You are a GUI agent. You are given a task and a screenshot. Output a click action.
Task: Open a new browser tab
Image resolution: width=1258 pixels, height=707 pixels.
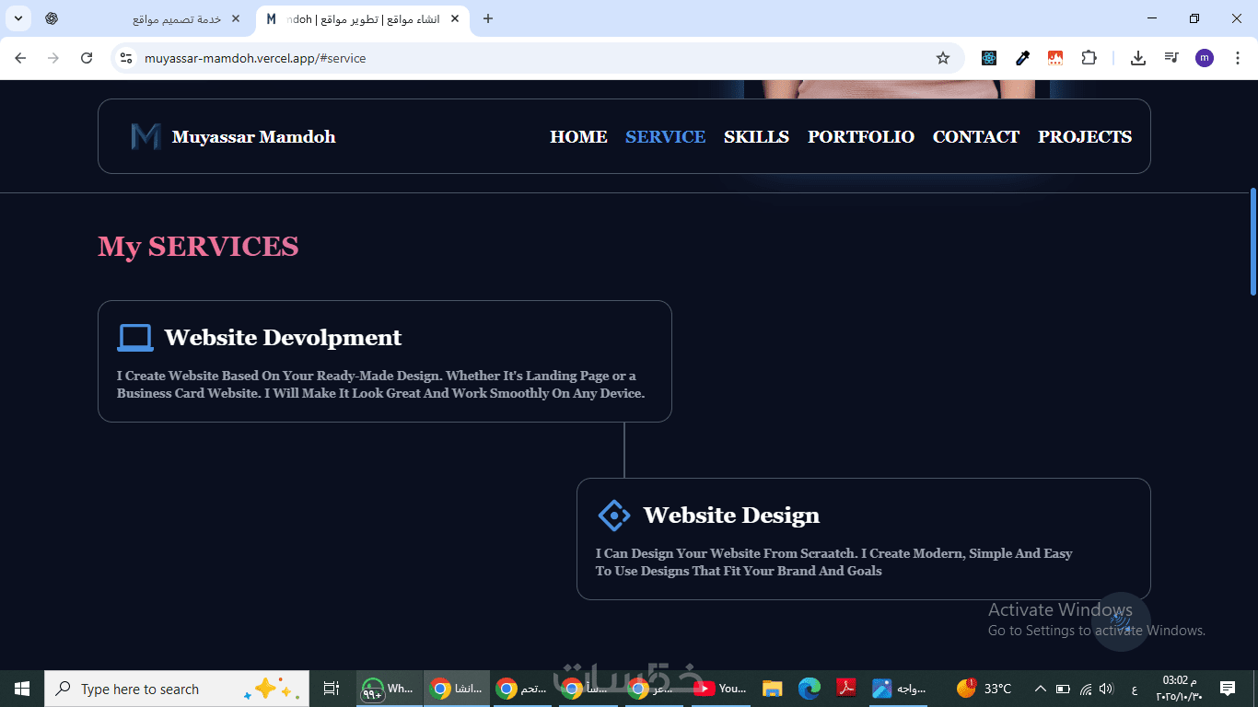[x=488, y=18]
